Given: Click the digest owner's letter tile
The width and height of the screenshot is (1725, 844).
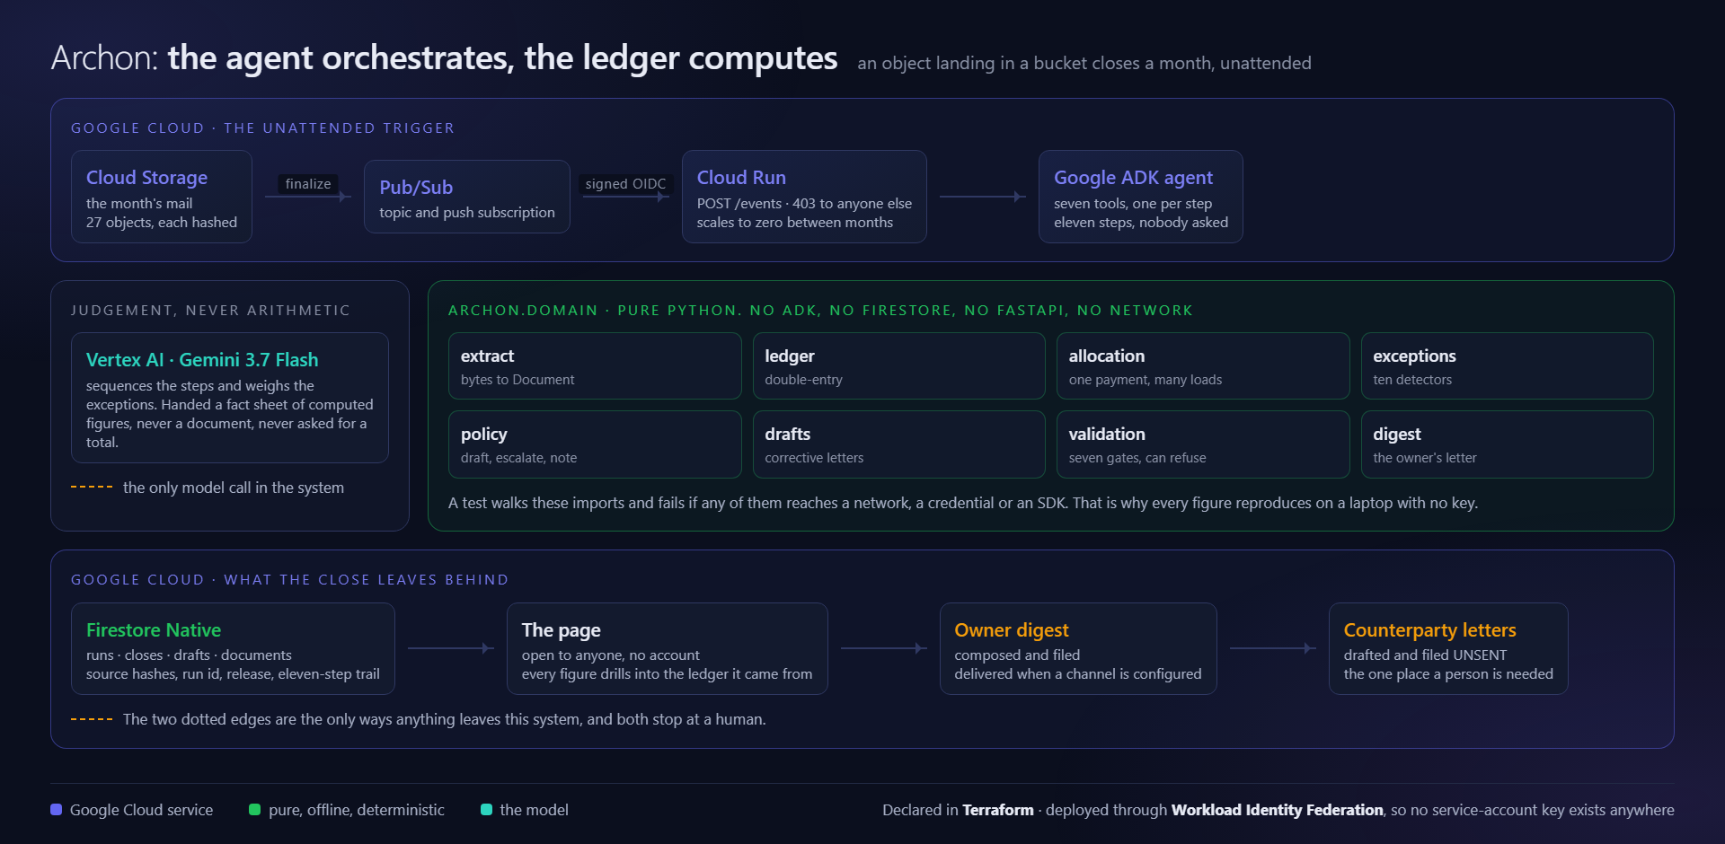Looking at the screenshot, I should (1508, 444).
